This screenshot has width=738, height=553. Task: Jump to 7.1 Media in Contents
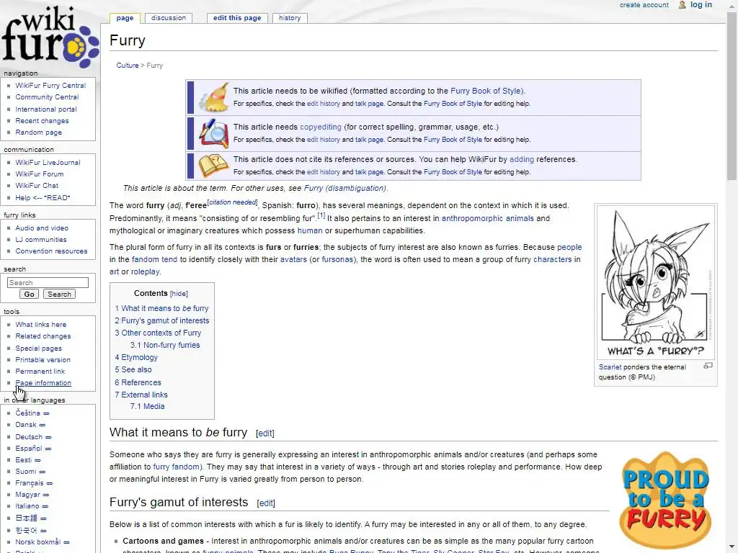(x=147, y=406)
